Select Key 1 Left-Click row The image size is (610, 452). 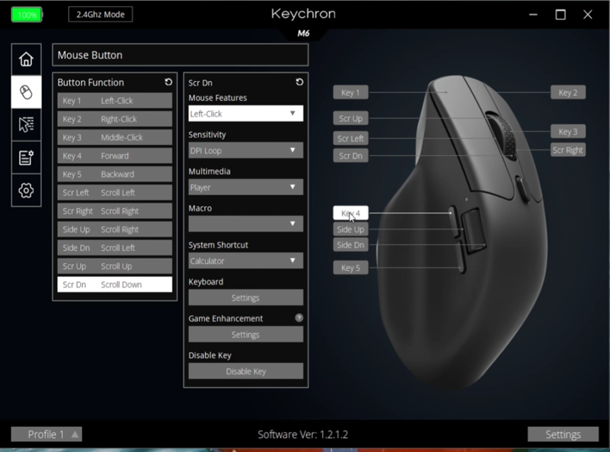coord(115,100)
